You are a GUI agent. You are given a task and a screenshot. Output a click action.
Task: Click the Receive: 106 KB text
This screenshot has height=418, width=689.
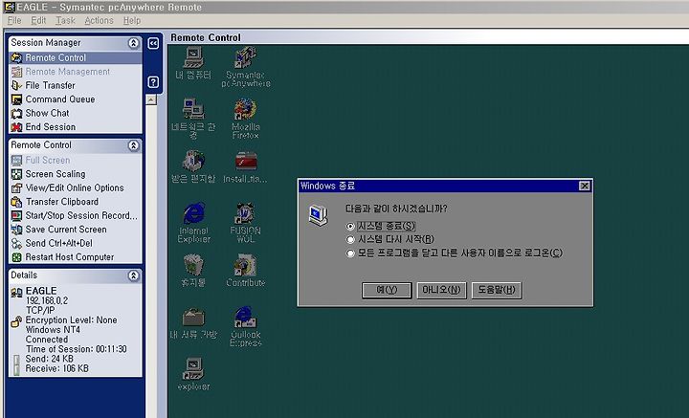point(56,368)
